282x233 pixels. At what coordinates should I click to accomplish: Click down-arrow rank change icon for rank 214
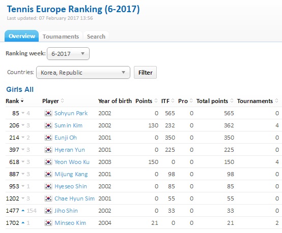click(x=23, y=138)
